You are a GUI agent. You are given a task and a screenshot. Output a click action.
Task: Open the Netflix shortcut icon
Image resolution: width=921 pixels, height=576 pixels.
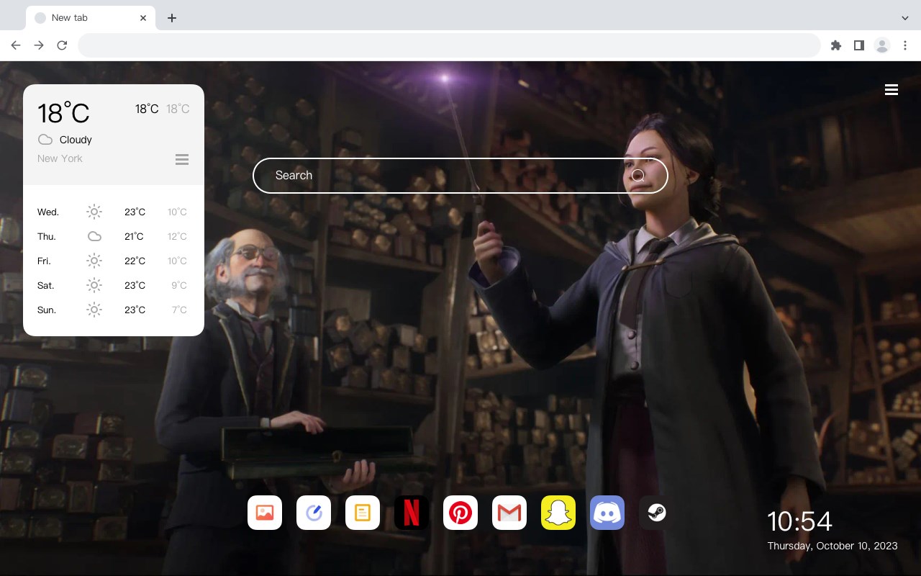tap(412, 513)
